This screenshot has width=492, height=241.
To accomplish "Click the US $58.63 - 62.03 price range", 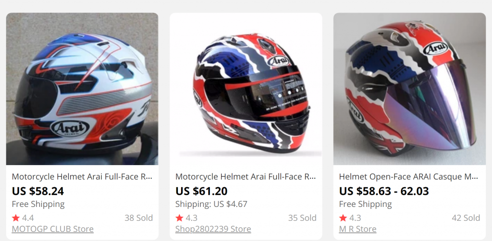I will tap(384, 191).
